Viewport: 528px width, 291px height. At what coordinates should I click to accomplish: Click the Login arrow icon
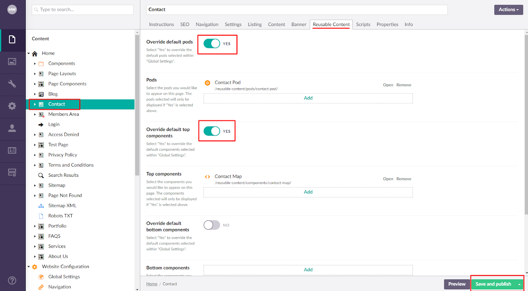click(41, 125)
